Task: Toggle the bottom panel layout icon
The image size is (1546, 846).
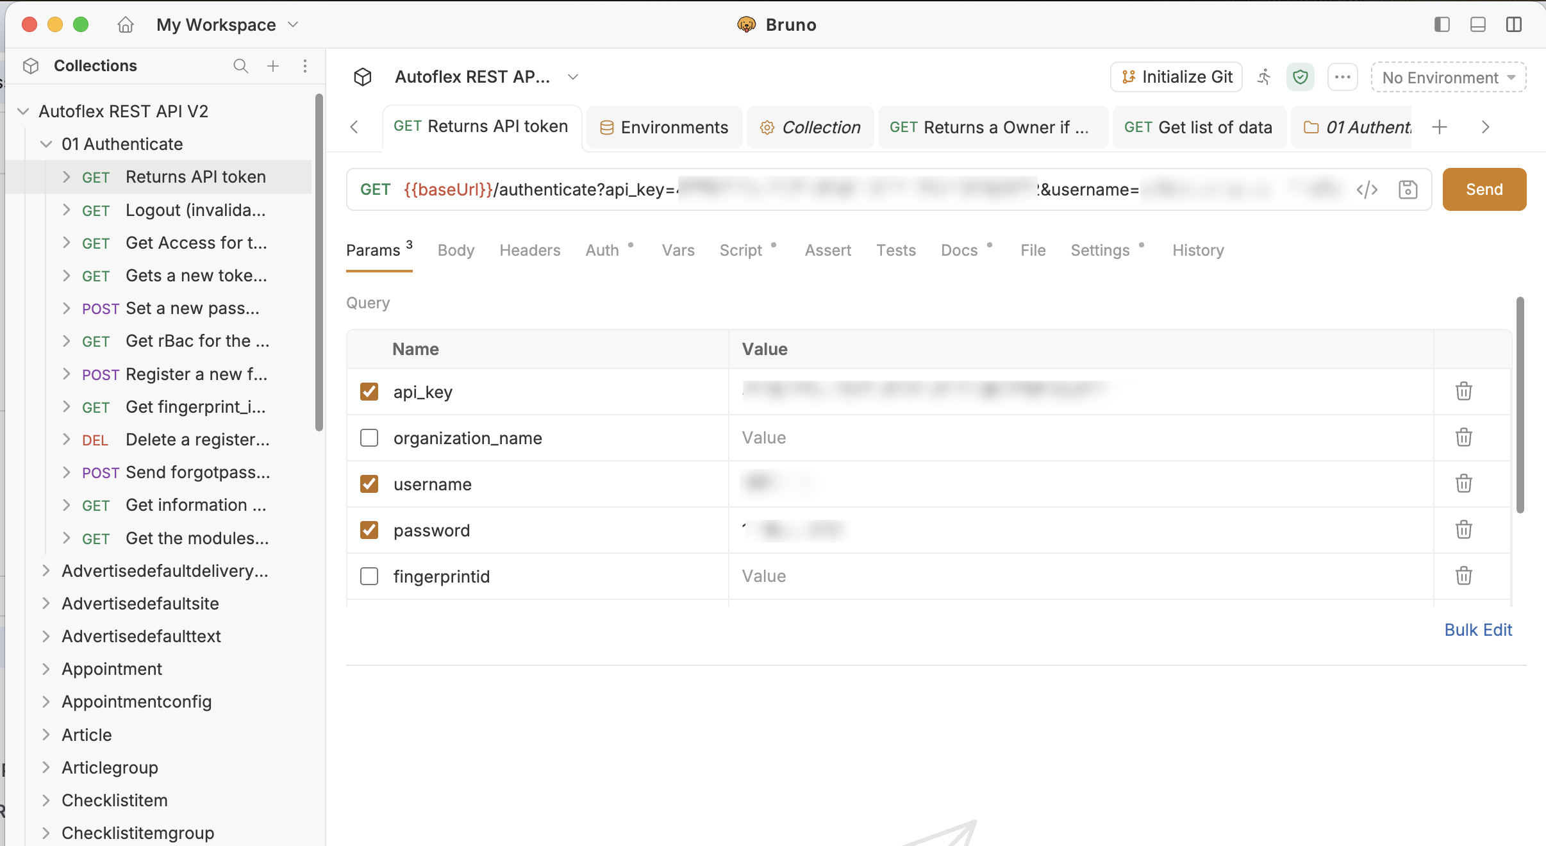Action: (1478, 24)
